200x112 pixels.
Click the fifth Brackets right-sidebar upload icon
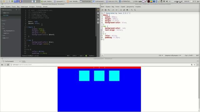[x=98, y=22]
